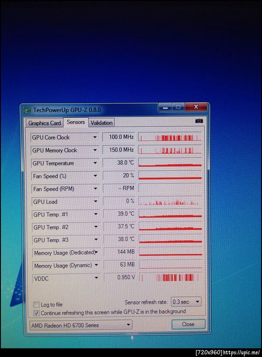Open the Sensor refresh rate dropdown
This screenshot has width=262, height=357.
(x=186, y=302)
